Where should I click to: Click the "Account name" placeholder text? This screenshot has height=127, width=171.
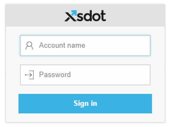[62, 45]
